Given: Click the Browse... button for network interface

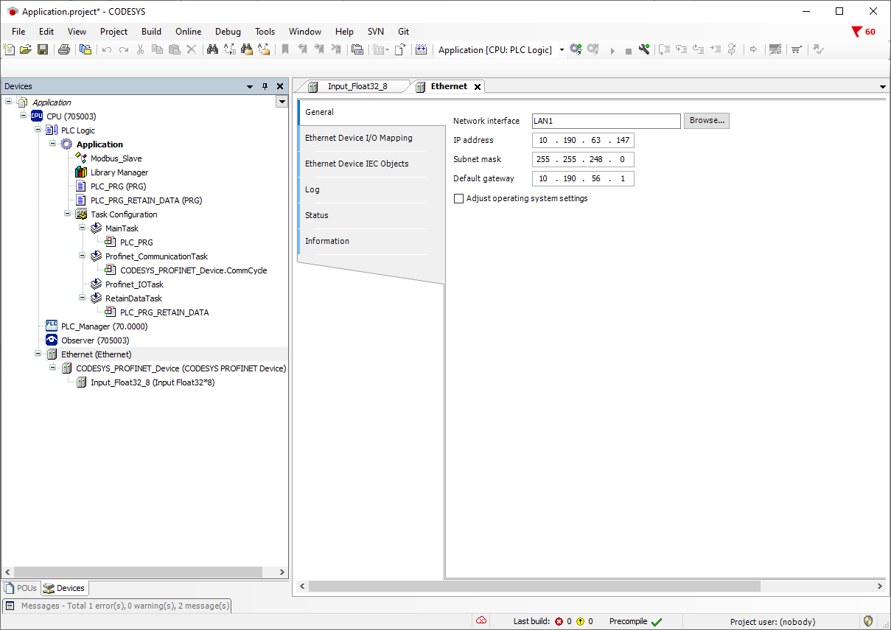Looking at the screenshot, I should click(x=707, y=121).
